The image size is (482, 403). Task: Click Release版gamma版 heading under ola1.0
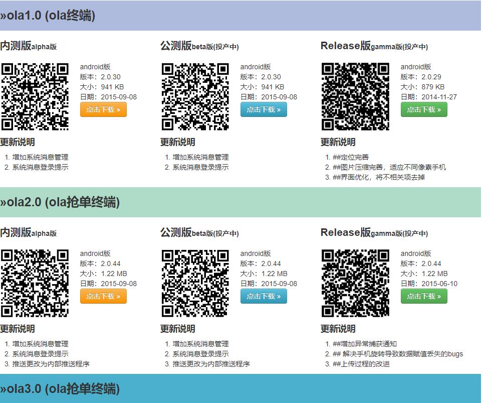(374, 46)
